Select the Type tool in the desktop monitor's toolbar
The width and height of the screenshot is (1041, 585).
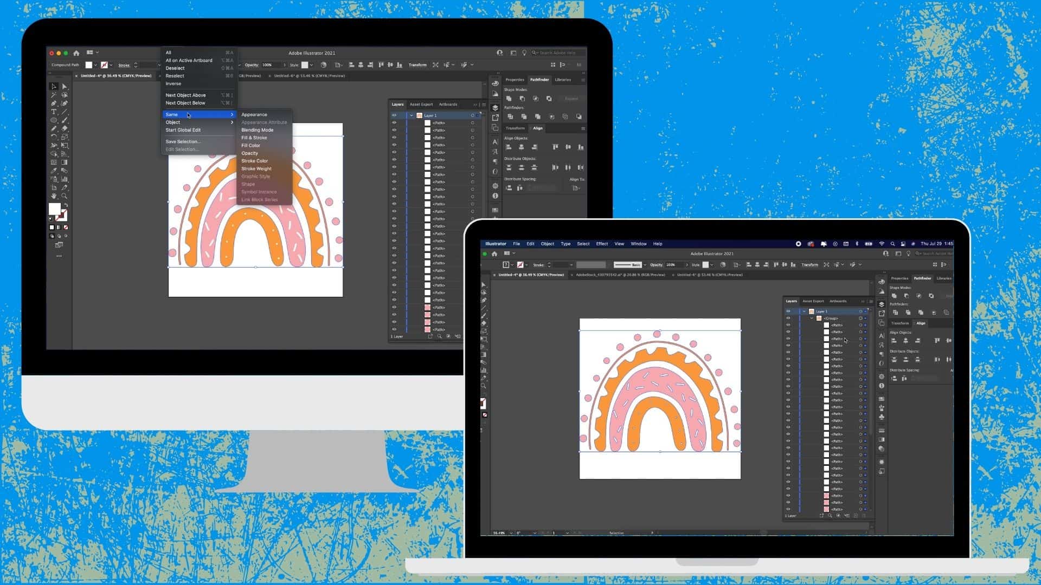pyautogui.click(x=54, y=112)
